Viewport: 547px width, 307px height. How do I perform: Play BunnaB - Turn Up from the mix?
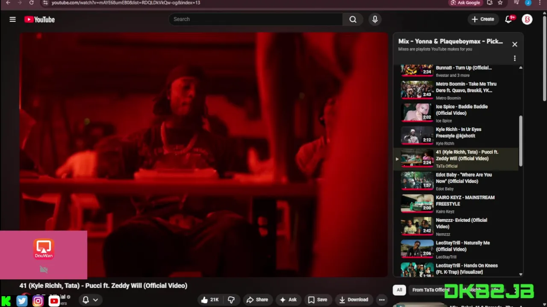click(x=456, y=70)
